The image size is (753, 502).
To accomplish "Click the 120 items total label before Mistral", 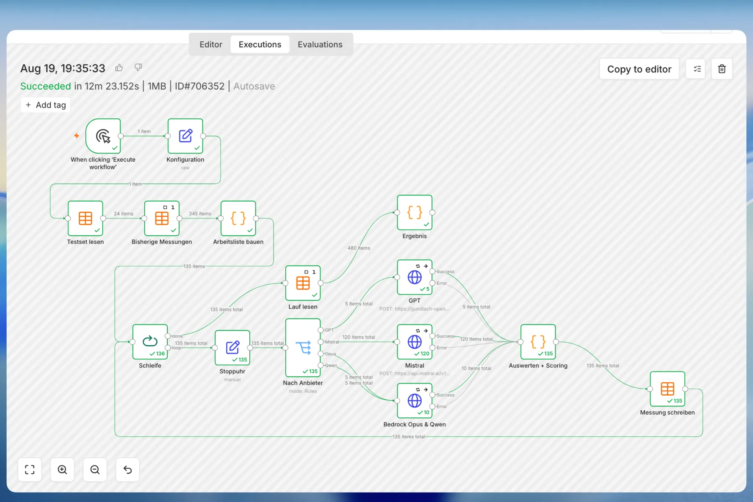I will tap(359, 337).
